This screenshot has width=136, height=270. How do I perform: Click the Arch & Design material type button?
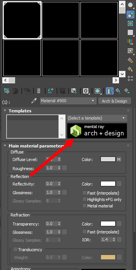pos(114,101)
